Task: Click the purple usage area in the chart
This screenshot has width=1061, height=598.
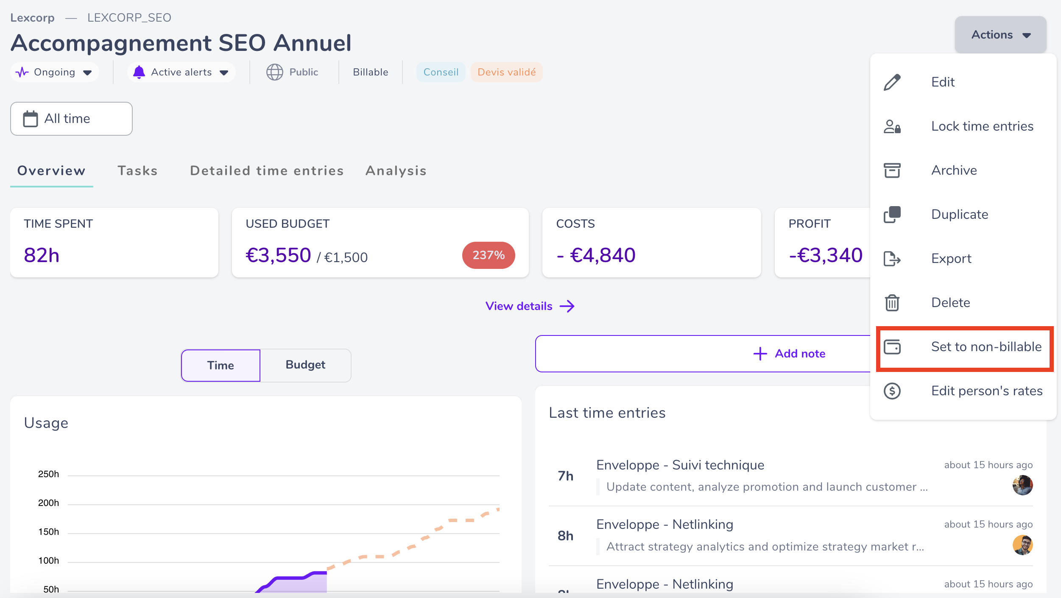Action: point(301,584)
